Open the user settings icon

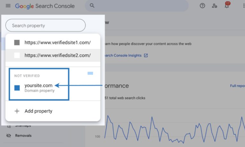pos(215,6)
